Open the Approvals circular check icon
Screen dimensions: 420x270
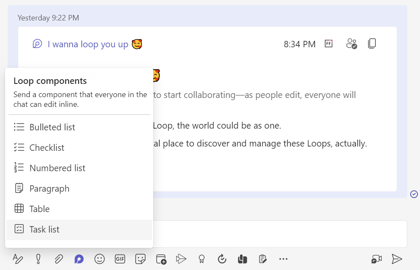click(x=222, y=259)
